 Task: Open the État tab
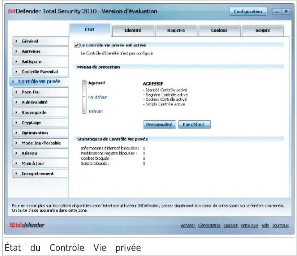pos(90,29)
